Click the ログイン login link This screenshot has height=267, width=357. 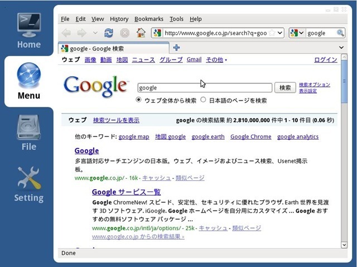326,60
